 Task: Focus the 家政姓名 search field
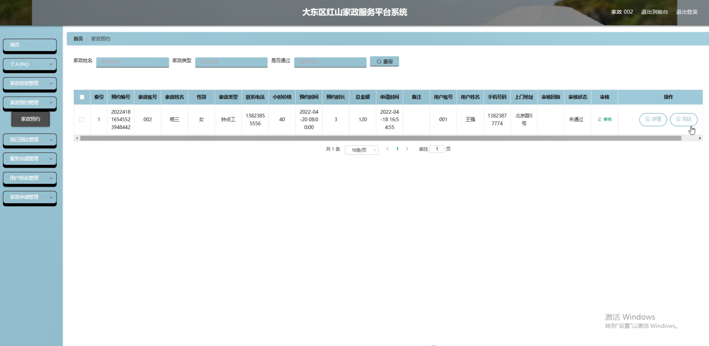click(132, 62)
